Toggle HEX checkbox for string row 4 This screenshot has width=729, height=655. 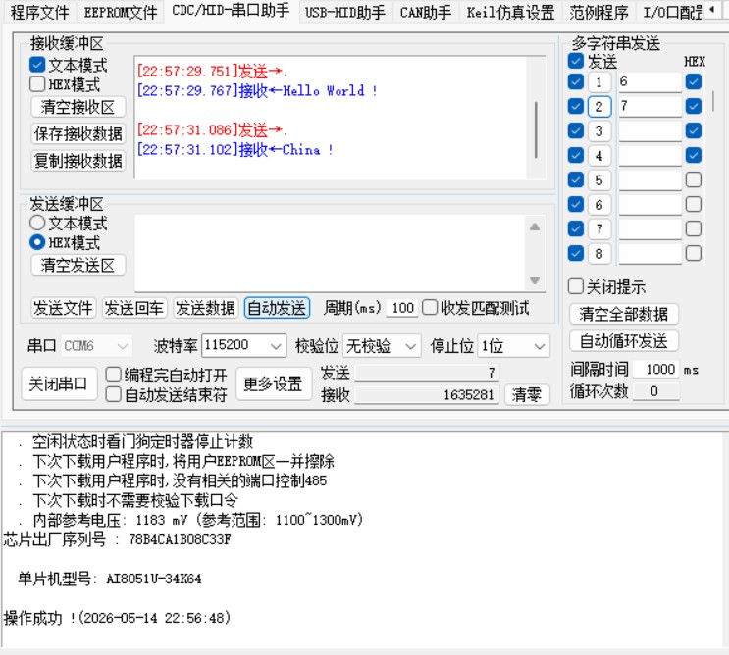tap(694, 155)
